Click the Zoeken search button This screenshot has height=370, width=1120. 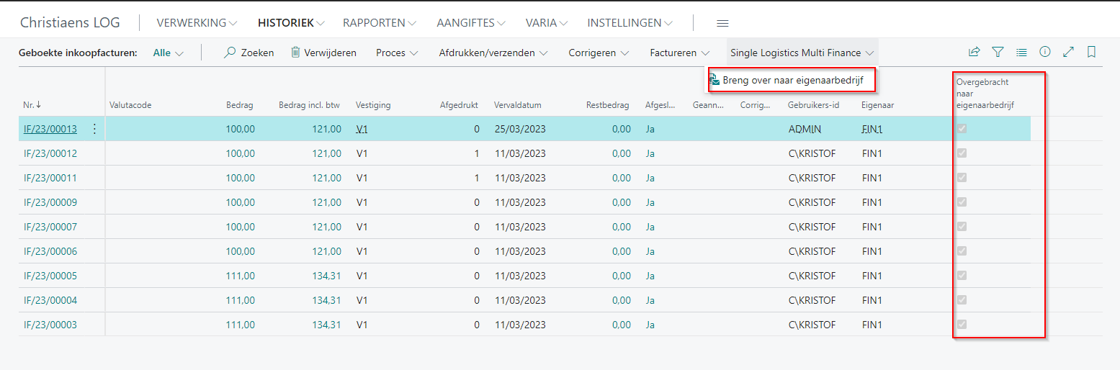pos(249,53)
